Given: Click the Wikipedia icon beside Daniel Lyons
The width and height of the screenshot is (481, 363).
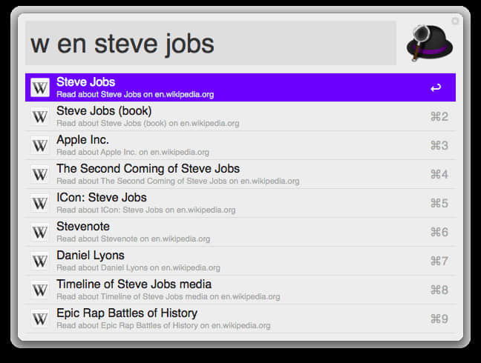Looking at the screenshot, I should pyautogui.click(x=40, y=261).
